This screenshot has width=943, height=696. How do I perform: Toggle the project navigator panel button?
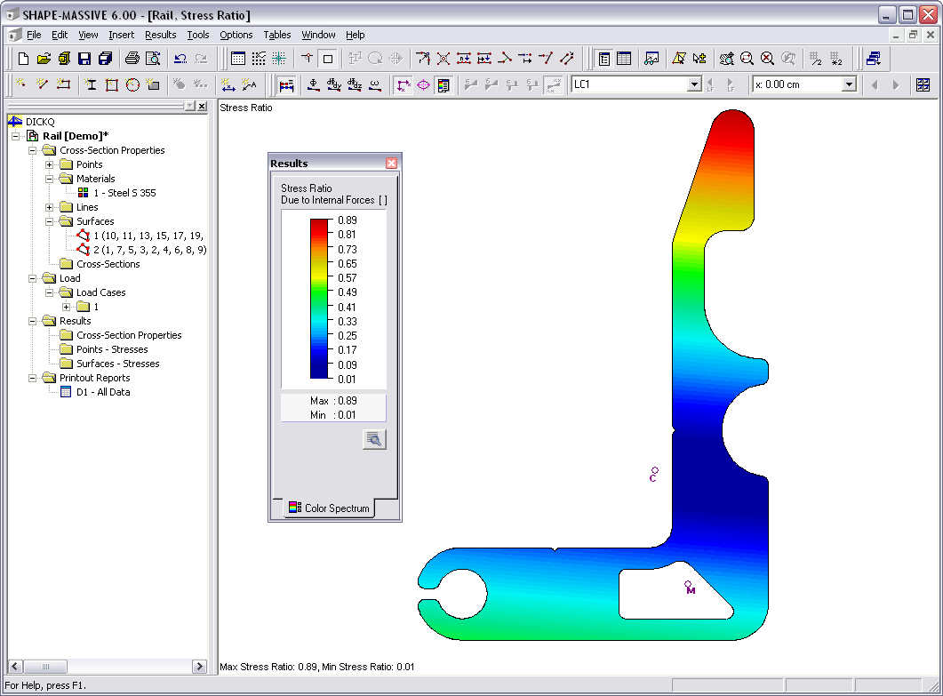(603, 59)
